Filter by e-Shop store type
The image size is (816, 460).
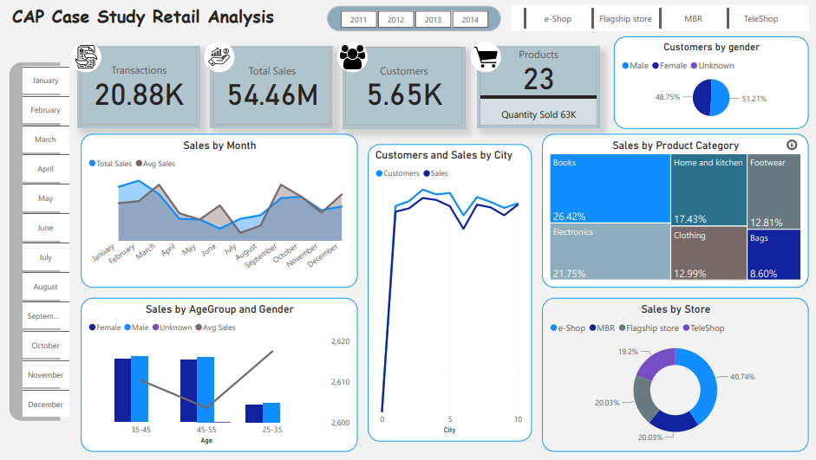[x=558, y=18]
